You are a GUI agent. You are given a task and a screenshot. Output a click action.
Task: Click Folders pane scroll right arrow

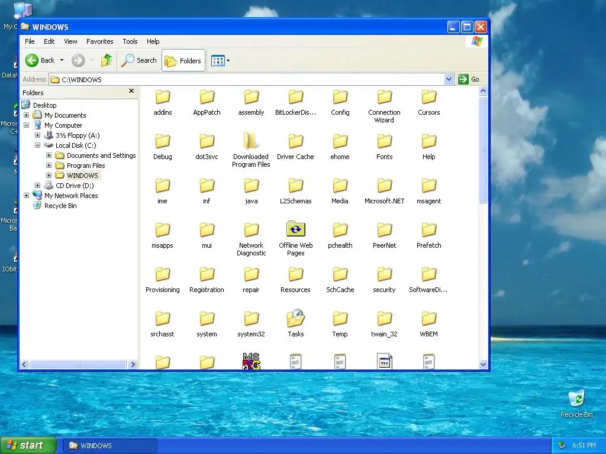[x=133, y=364]
